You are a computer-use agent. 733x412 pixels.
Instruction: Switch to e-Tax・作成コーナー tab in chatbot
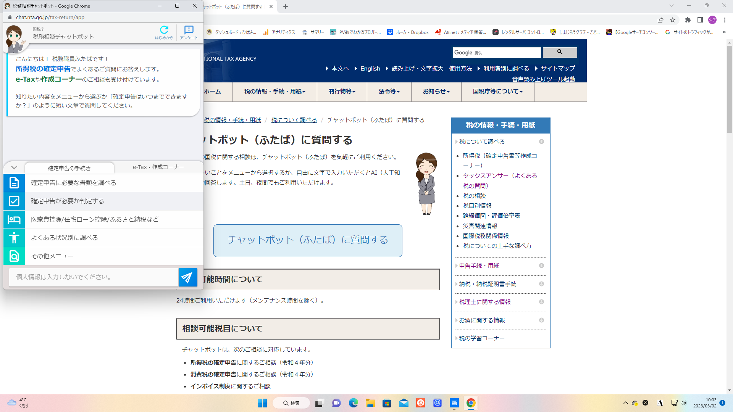click(x=158, y=167)
